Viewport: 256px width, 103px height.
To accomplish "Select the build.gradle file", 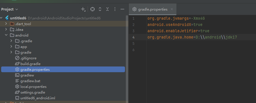I will (30, 64).
